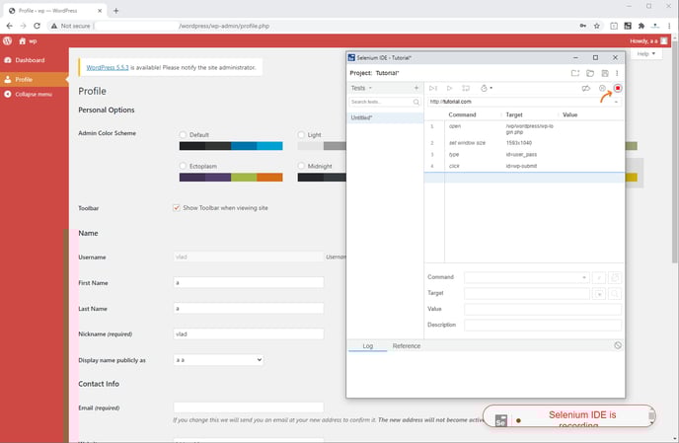
Task: Go back in the browser
Action: point(9,26)
